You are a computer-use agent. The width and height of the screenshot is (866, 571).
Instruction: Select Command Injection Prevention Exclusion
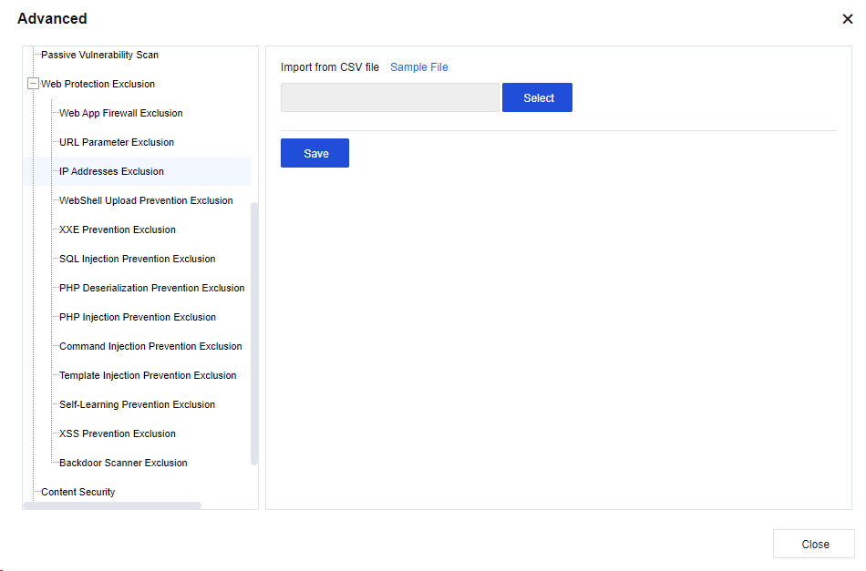click(150, 346)
